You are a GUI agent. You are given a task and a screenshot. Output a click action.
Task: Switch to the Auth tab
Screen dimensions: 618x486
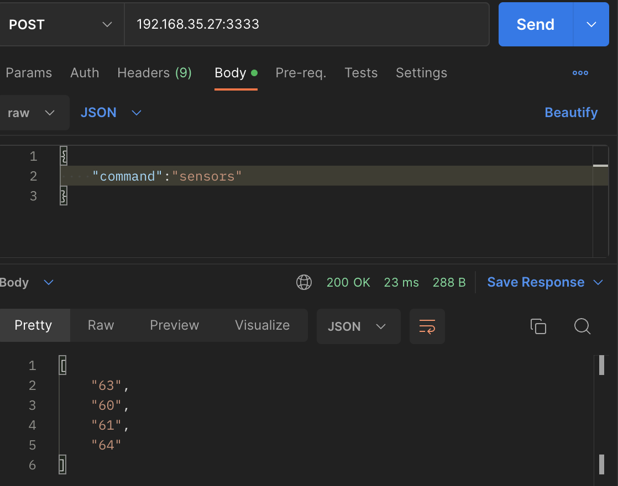point(85,73)
